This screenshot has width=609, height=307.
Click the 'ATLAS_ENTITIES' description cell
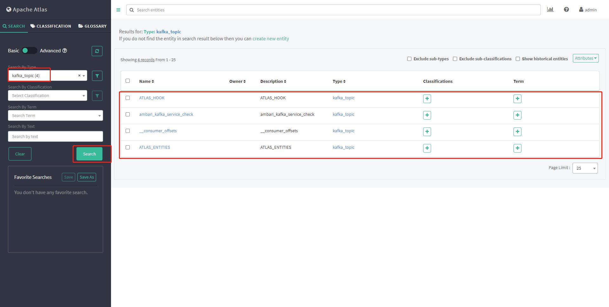tap(276, 147)
